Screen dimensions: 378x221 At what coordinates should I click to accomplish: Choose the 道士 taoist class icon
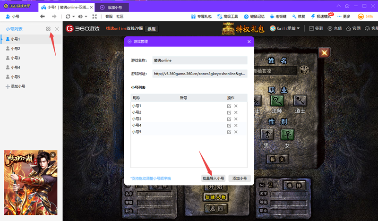click(300, 101)
